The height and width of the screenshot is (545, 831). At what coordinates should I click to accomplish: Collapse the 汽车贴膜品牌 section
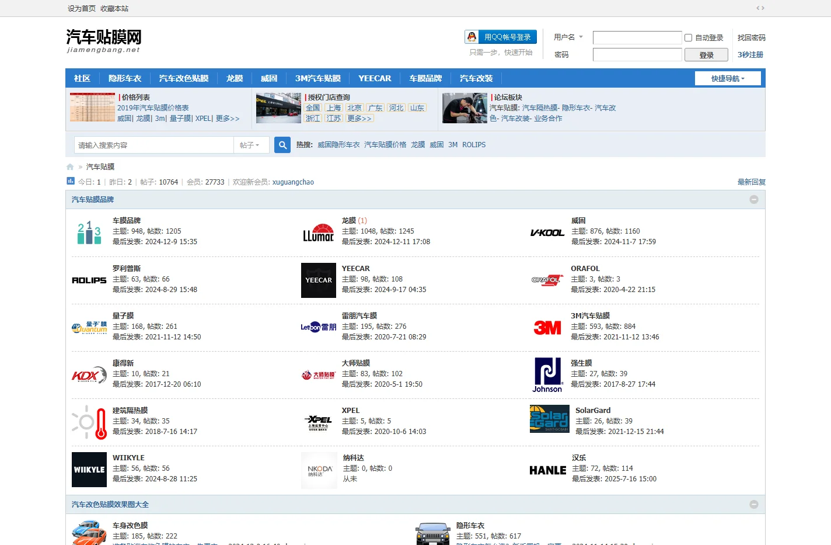click(754, 200)
